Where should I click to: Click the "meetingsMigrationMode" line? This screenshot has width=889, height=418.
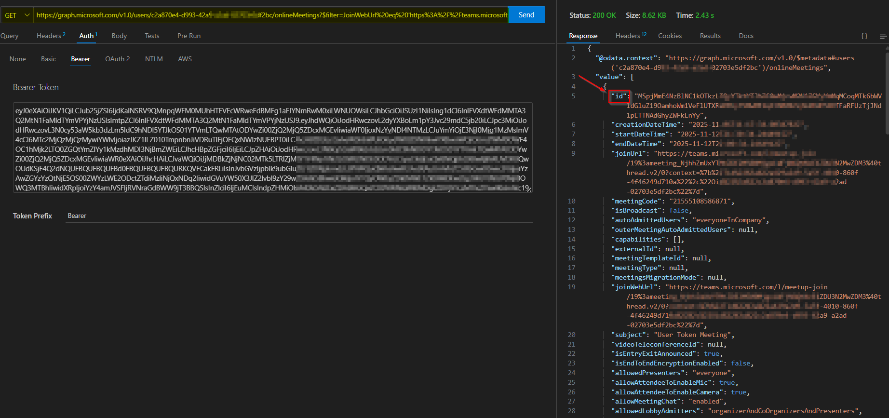669,277
